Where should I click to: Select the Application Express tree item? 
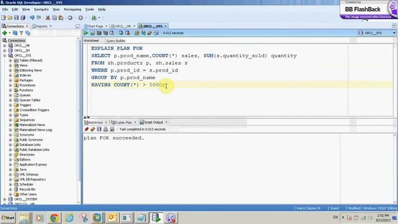pos(33,164)
